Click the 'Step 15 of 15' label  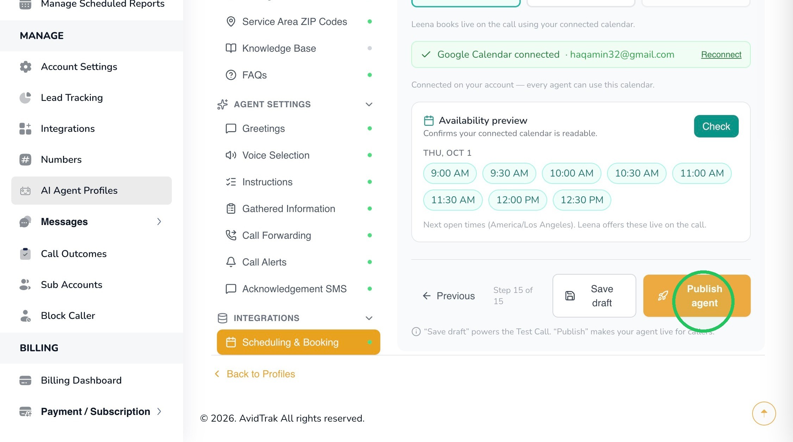pos(513,296)
